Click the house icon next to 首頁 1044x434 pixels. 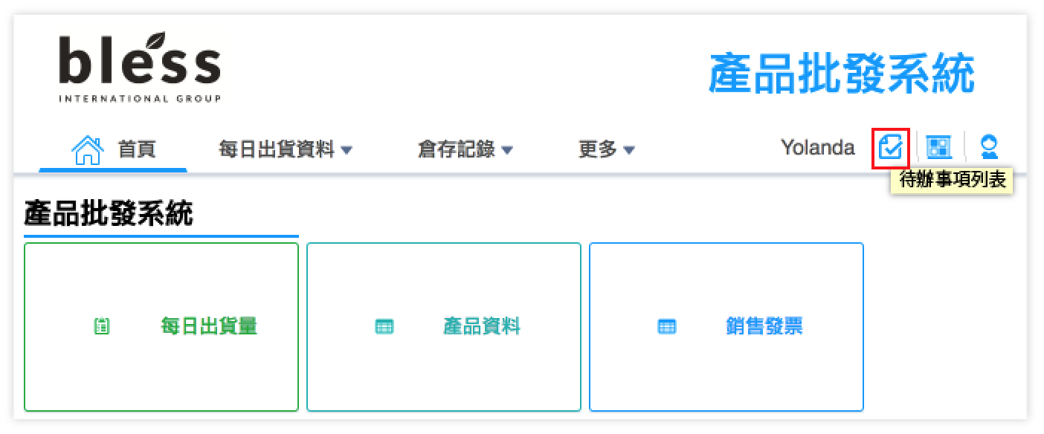87,149
